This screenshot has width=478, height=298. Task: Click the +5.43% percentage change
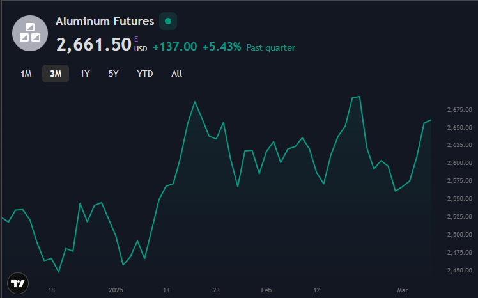[222, 47]
